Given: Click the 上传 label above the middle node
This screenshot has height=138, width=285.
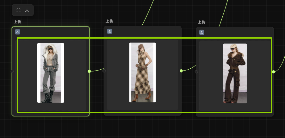Looking at the screenshot, I should (x=109, y=21).
